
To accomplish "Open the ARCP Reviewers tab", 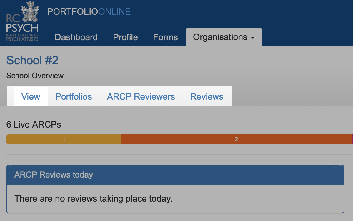I will click(x=141, y=97).
